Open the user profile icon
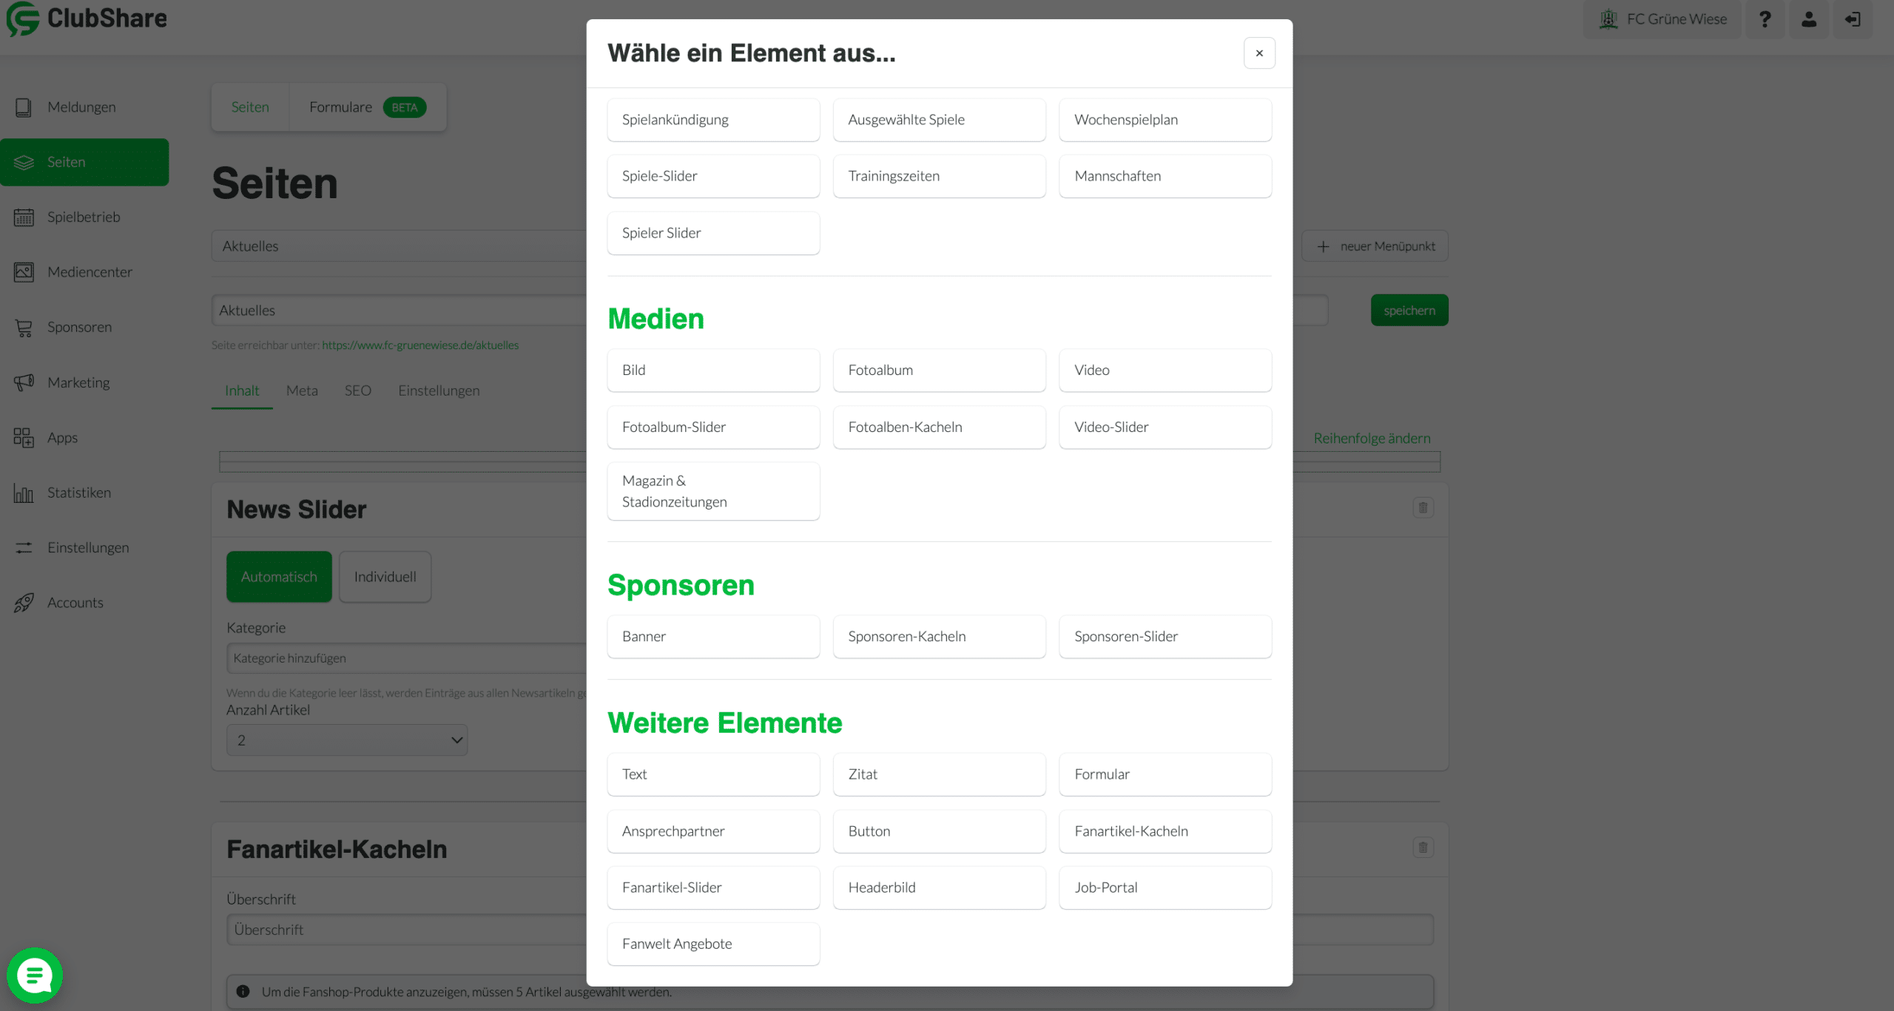This screenshot has height=1011, width=1894. click(1809, 19)
